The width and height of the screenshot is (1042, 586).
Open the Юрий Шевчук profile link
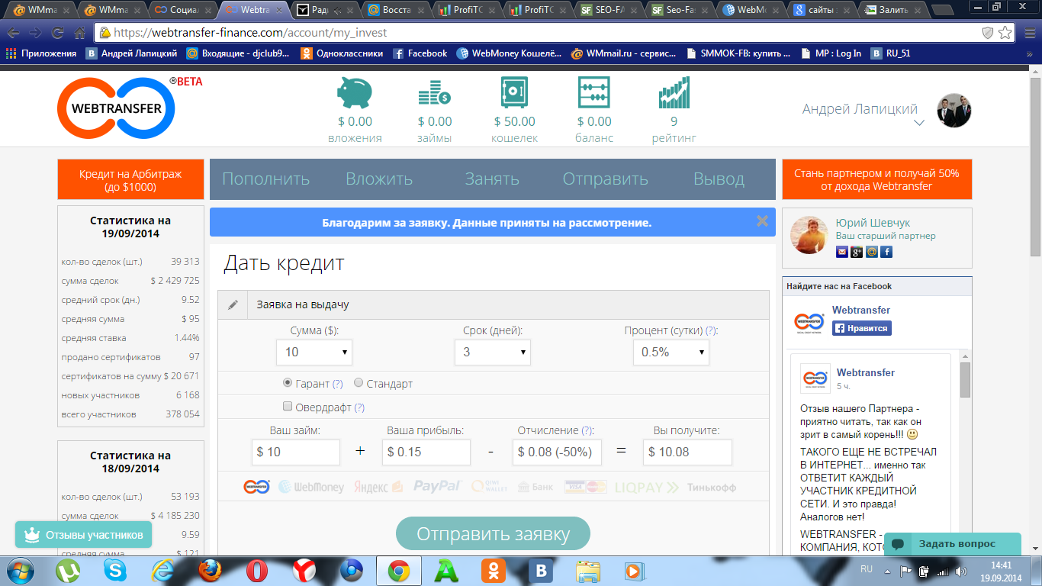873,223
